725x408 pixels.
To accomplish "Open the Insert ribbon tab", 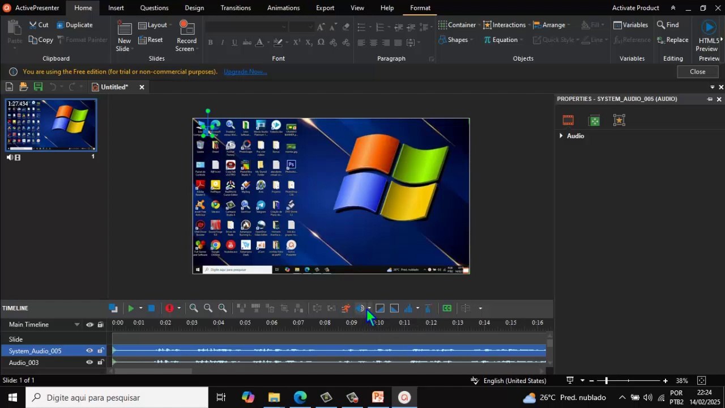I will pyautogui.click(x=116, y=8).
